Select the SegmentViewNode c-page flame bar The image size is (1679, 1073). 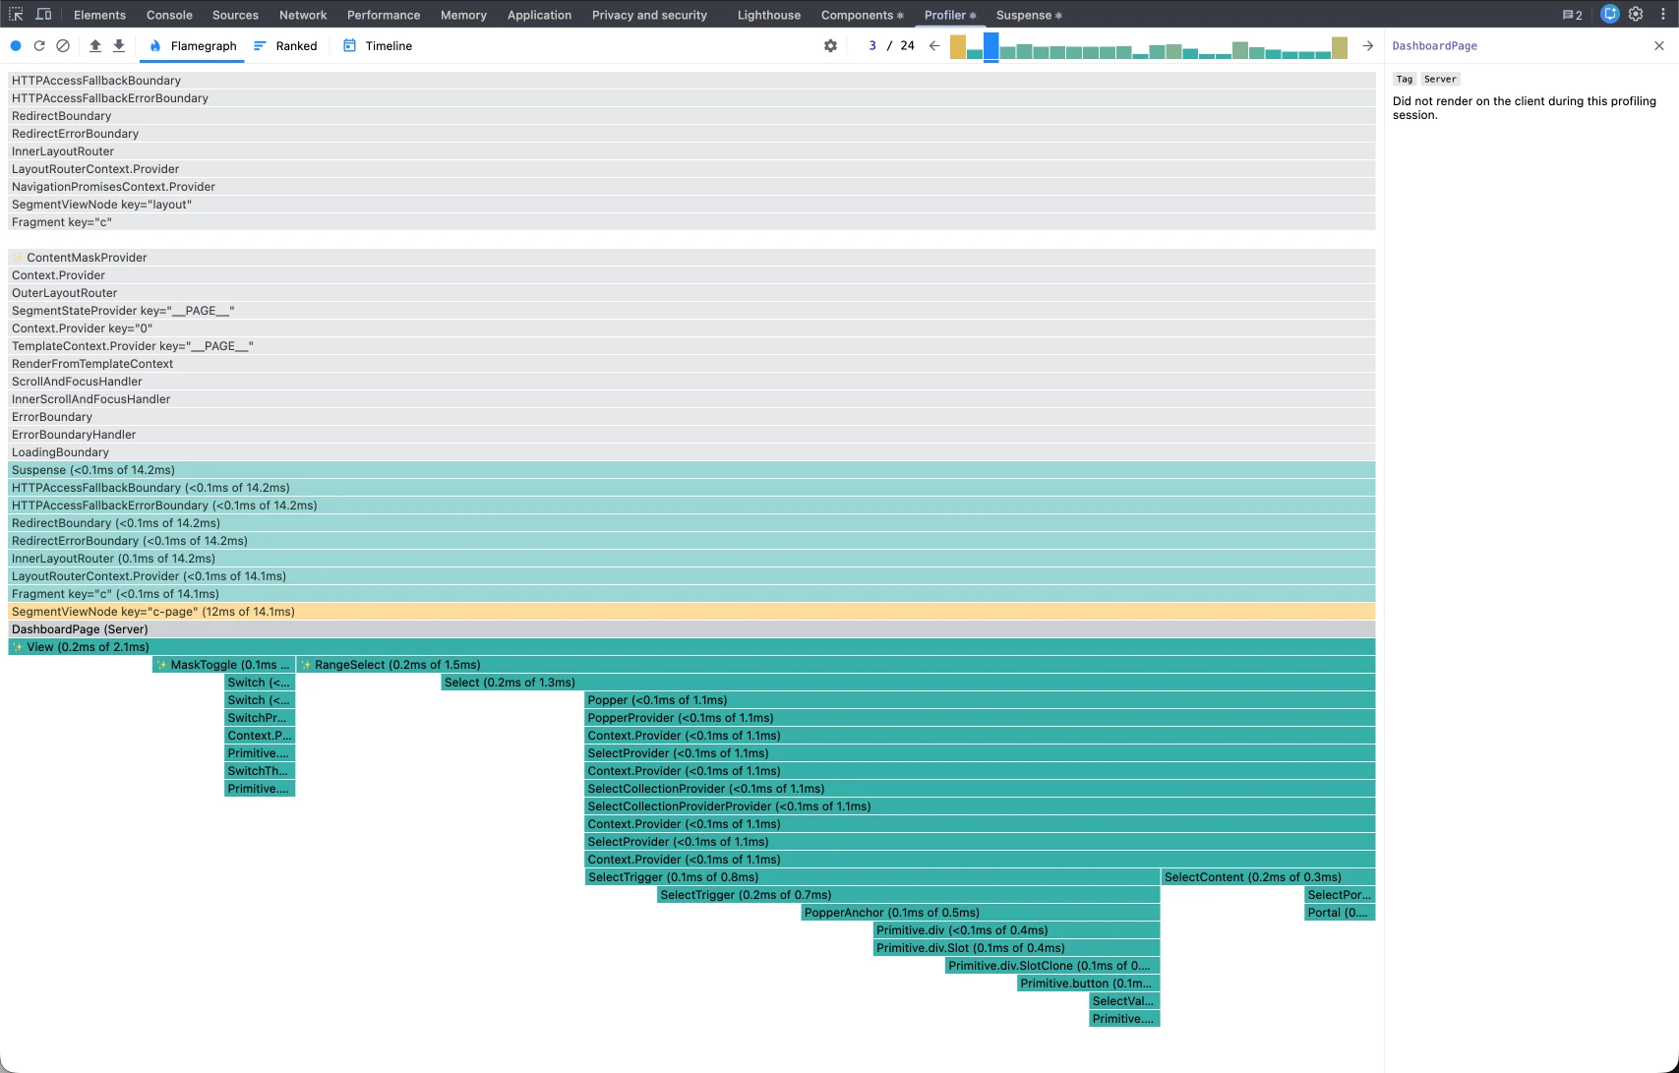point(689,612)
